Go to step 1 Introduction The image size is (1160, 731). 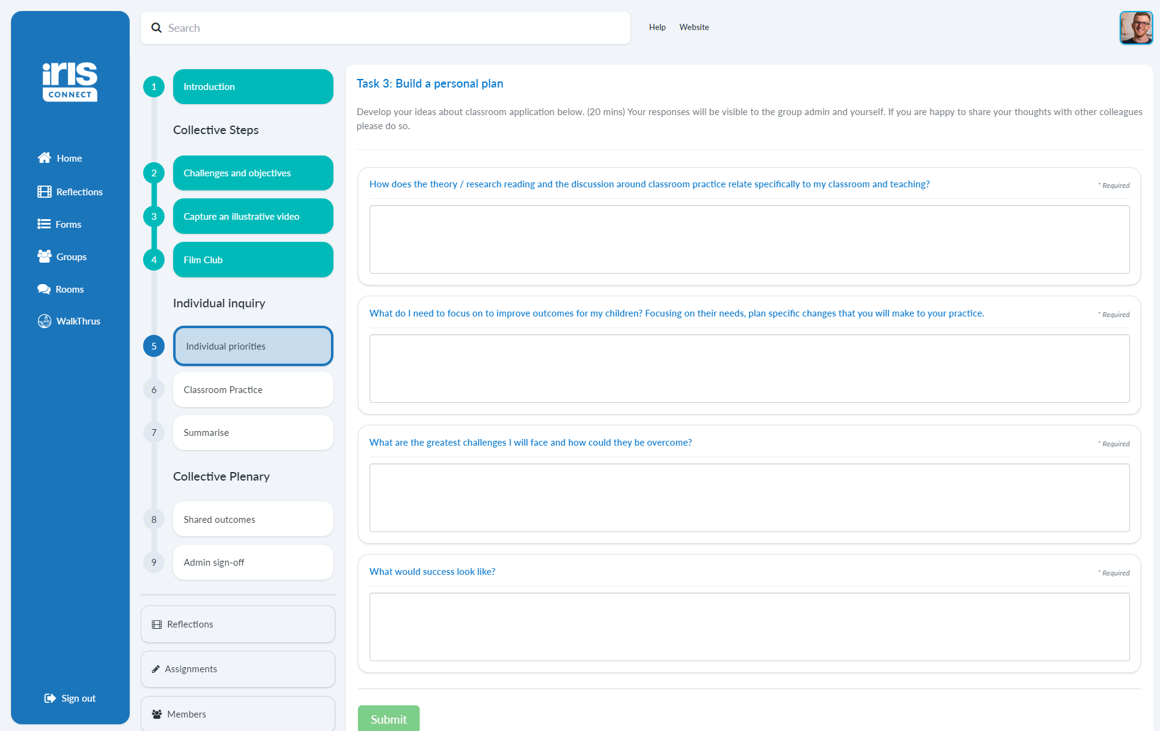click(253, 87)
